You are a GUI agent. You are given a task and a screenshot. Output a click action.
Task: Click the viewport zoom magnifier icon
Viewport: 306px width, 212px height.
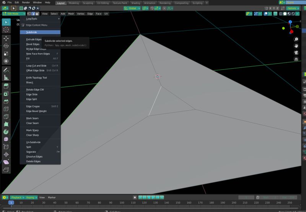(x=296, y=39)
